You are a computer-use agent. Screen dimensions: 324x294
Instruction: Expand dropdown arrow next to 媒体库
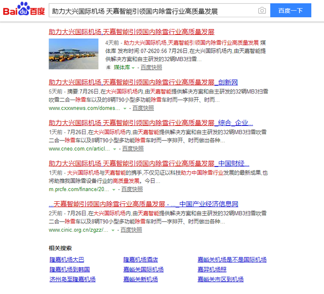point(133,68)
